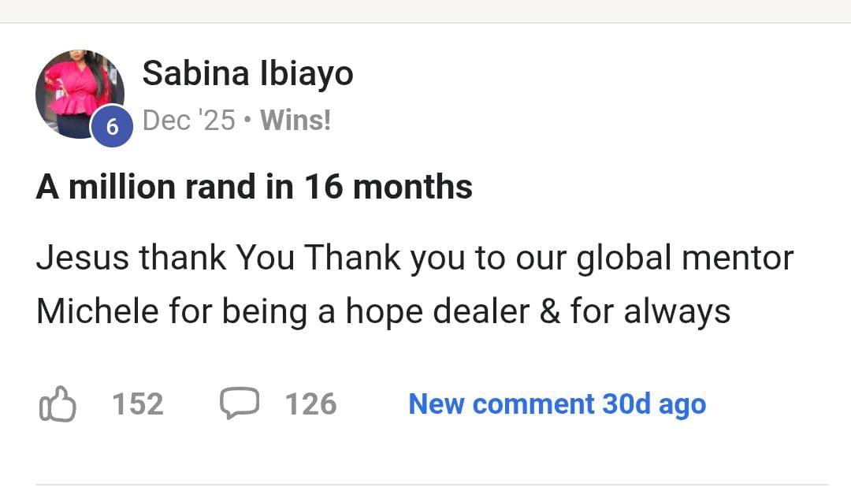Click the level 6 badge on the avatar
The image size is (851, 491).
click(113, 127)
